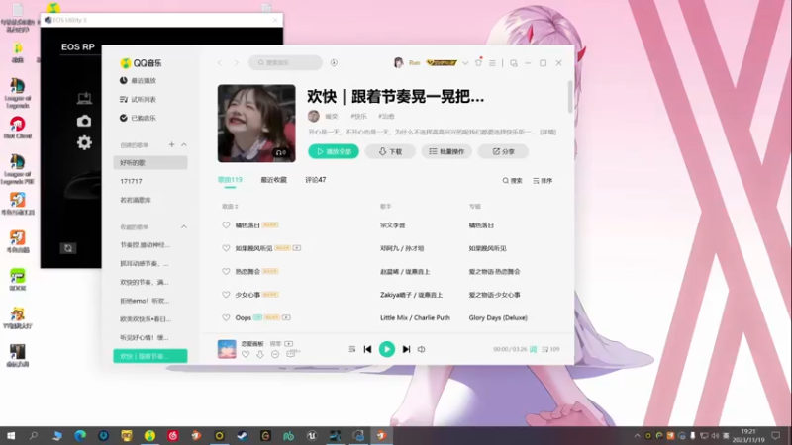Like the song 热恋舞会
This screenshot has height=445, width=792.
coord(226,271)
